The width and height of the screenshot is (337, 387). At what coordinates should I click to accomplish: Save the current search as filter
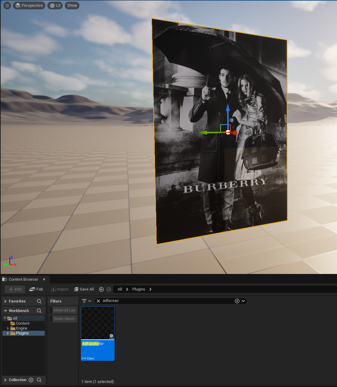point(237,301)
